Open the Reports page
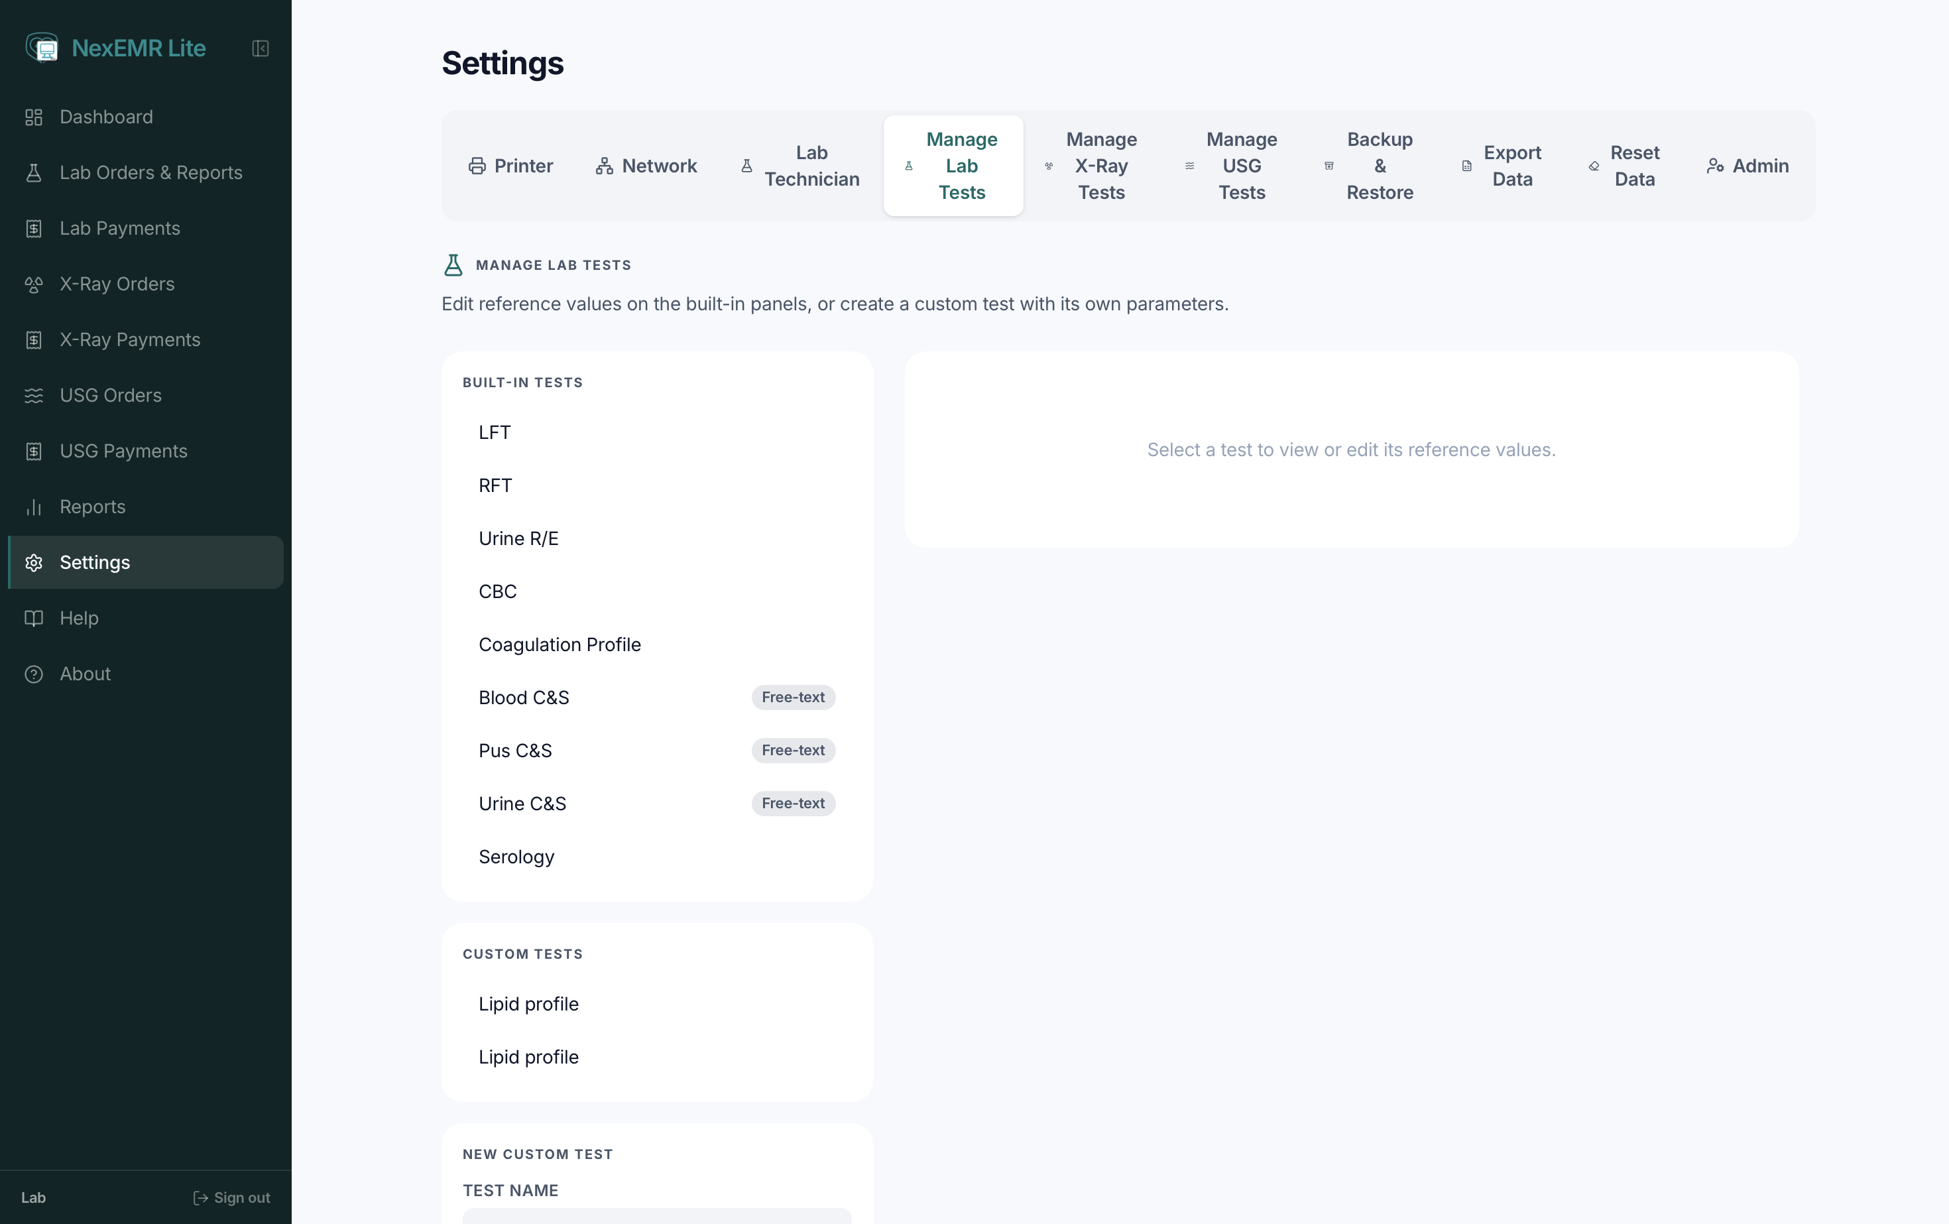Screen dimensions: 1949x1224 click(146, 507)
